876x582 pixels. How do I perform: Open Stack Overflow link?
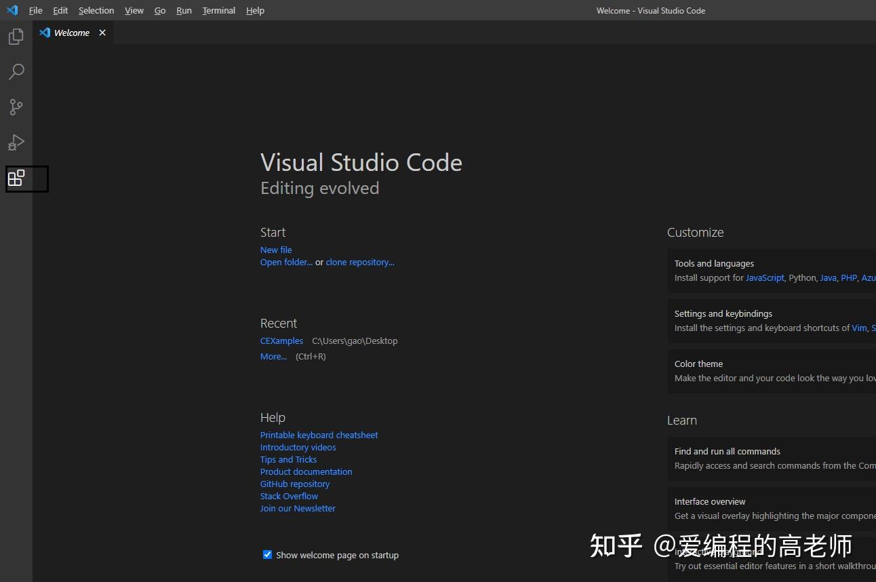(289, 496)
